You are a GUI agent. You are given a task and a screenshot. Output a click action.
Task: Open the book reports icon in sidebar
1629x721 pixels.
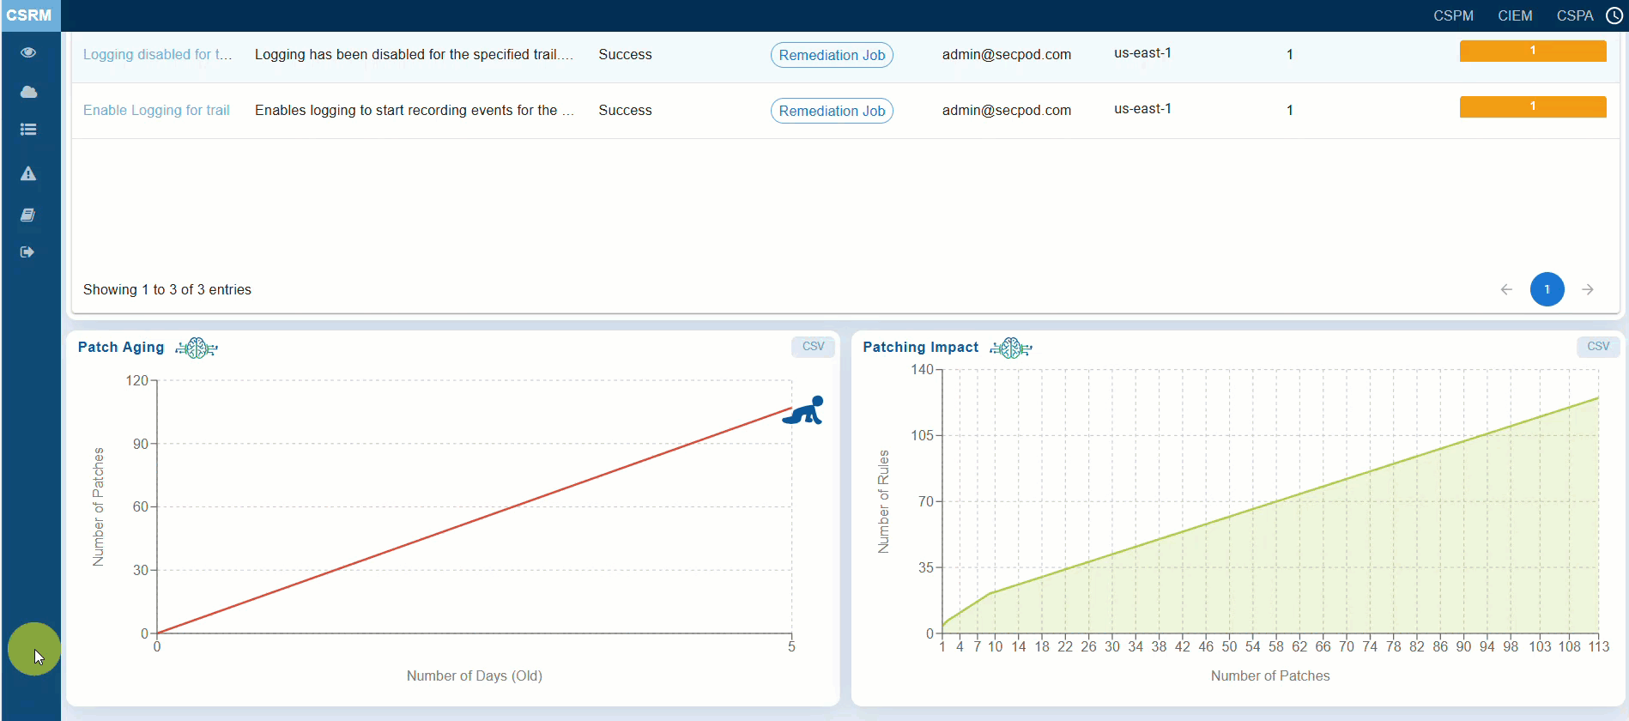(28, 215)
